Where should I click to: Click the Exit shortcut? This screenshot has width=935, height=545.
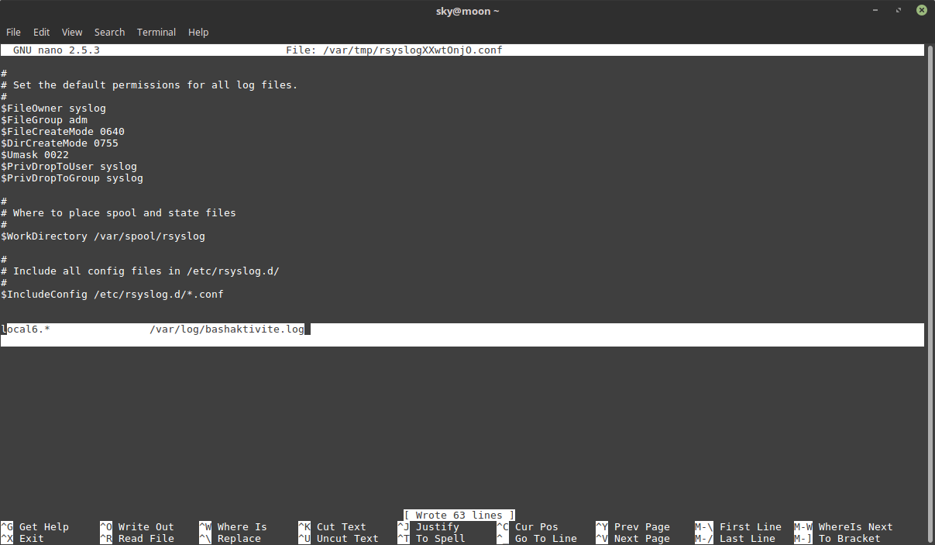pos(24,538)
